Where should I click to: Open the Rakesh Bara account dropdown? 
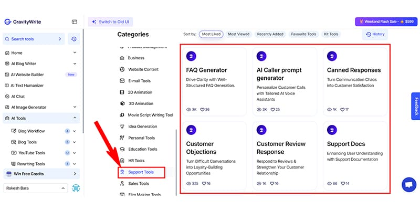pos(36,188)
